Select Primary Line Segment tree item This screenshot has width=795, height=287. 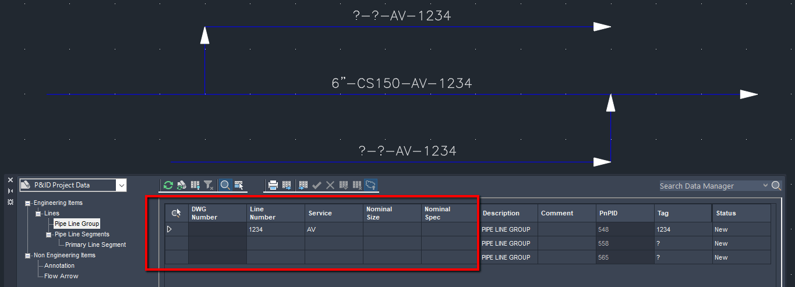pyautogui.click(x=96, y=245)
